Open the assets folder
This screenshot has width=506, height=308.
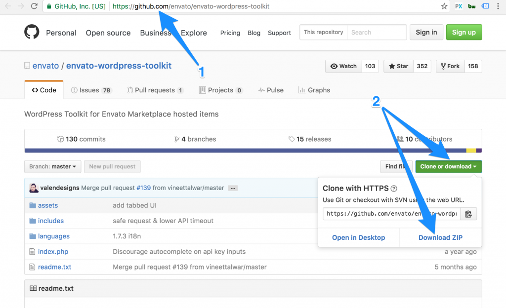[48, 205]
